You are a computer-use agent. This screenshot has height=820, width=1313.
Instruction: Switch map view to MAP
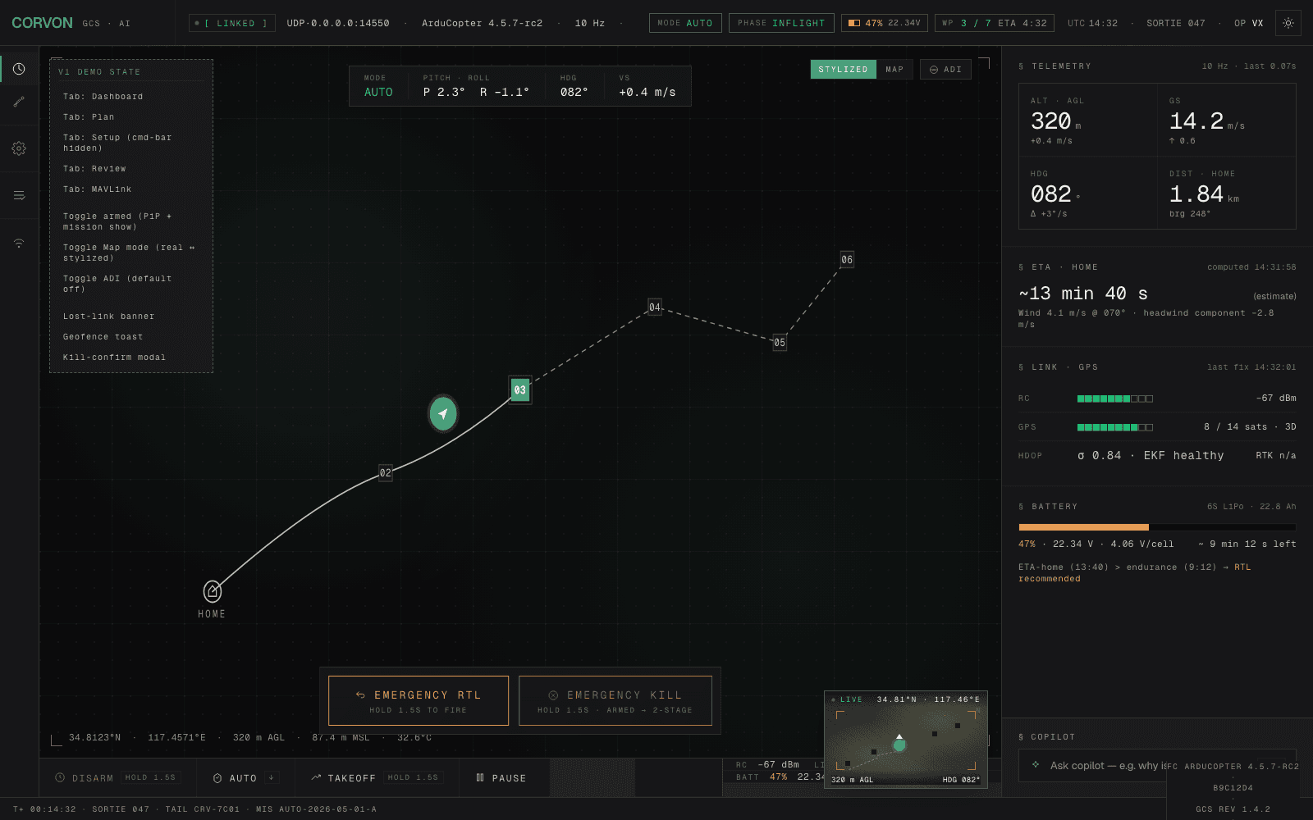pos(894,70)
